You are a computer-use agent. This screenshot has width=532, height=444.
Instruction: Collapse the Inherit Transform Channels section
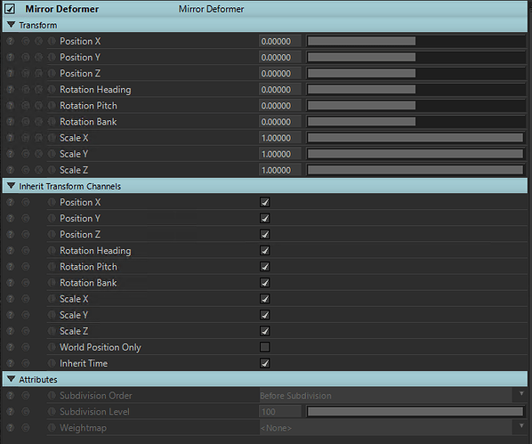pos(12,186)
